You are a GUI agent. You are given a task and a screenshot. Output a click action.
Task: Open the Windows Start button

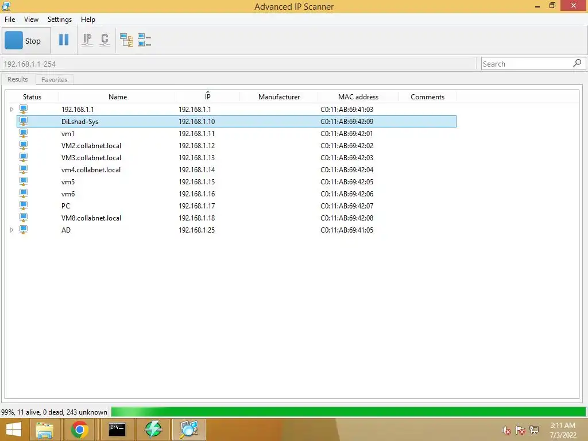[x=14, y=430]
